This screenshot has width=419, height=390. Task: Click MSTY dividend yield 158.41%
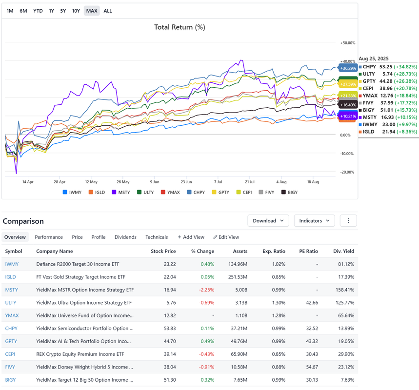pyautogui.click(x=345, y=290)
